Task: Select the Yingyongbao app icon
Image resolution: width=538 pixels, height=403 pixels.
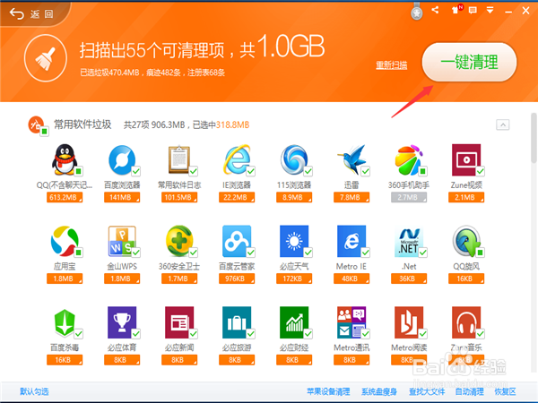Action: click(x=65, y=241)
